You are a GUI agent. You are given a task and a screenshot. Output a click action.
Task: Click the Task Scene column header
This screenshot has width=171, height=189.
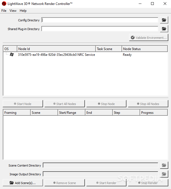(109, 49)
